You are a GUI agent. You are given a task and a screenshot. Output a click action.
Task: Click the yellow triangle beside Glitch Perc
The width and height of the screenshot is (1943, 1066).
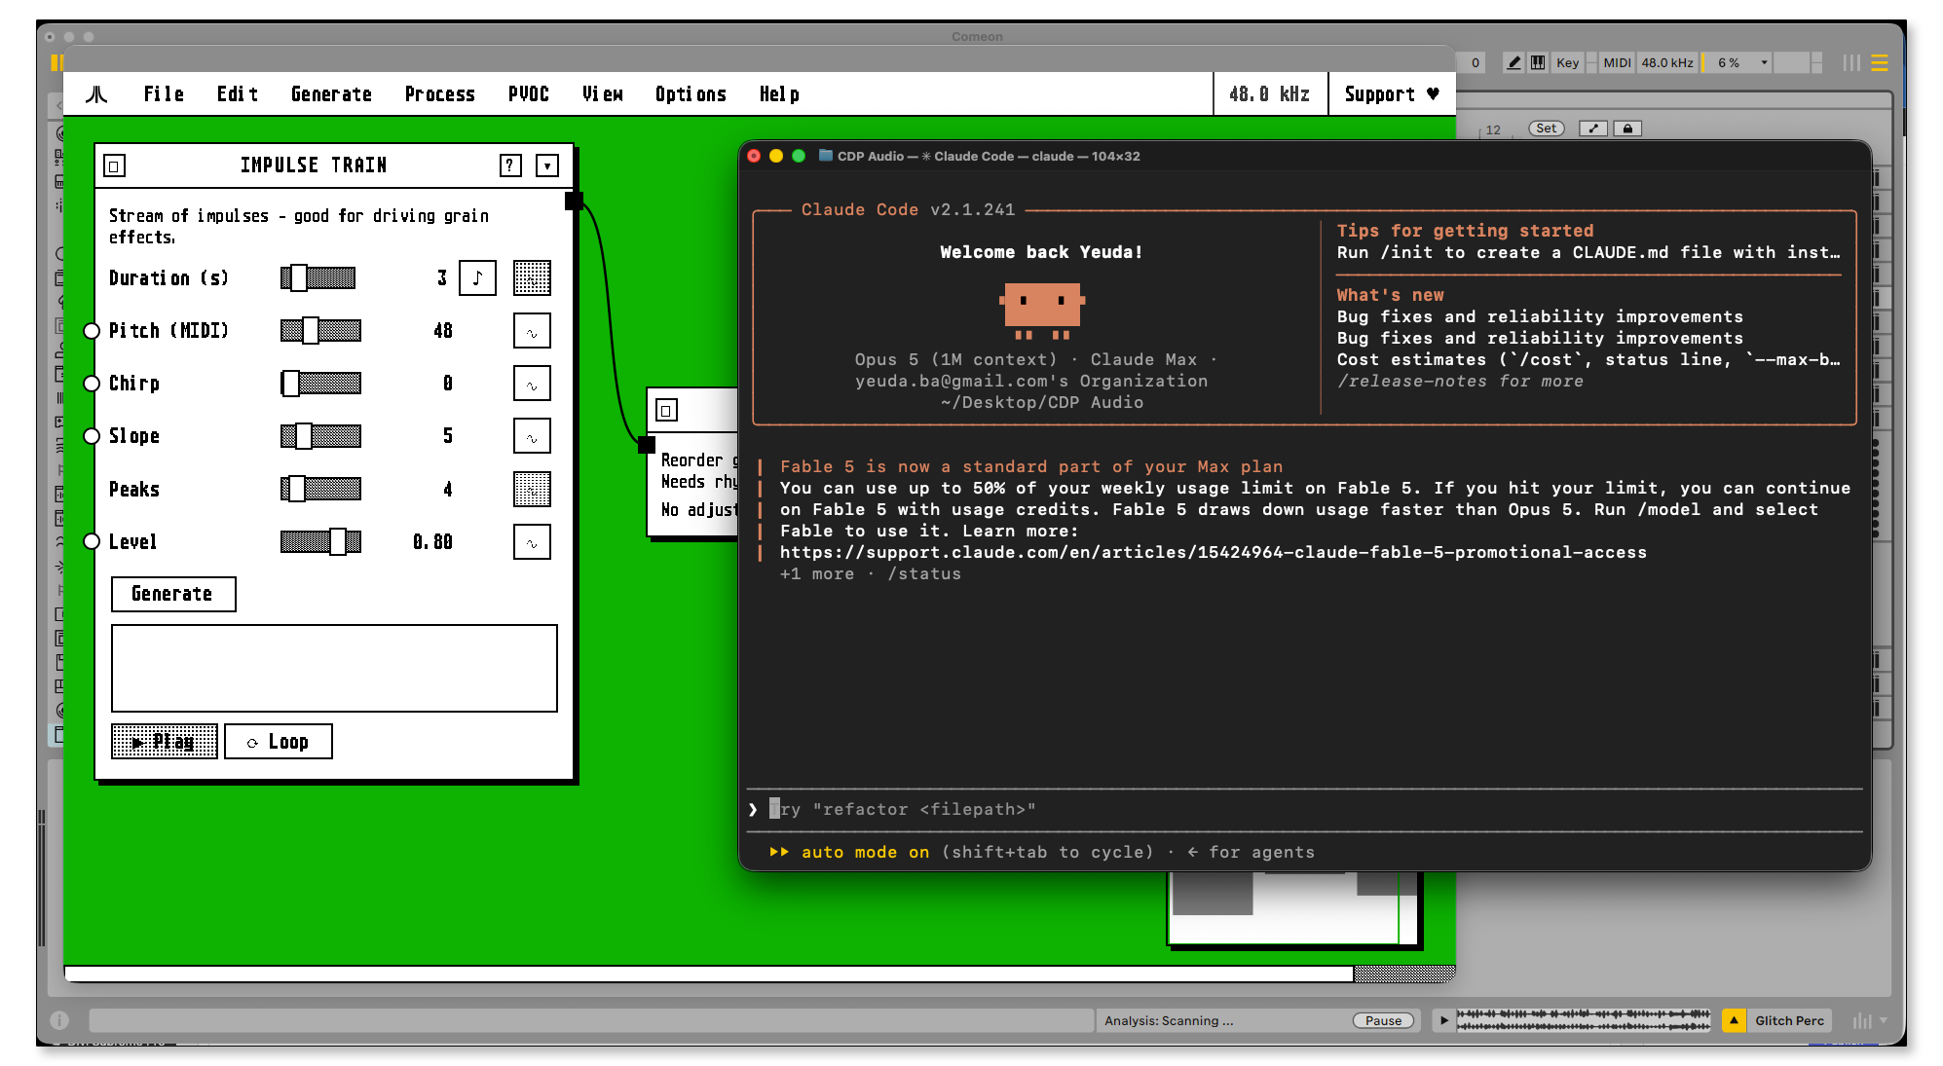[1734, 1020]
